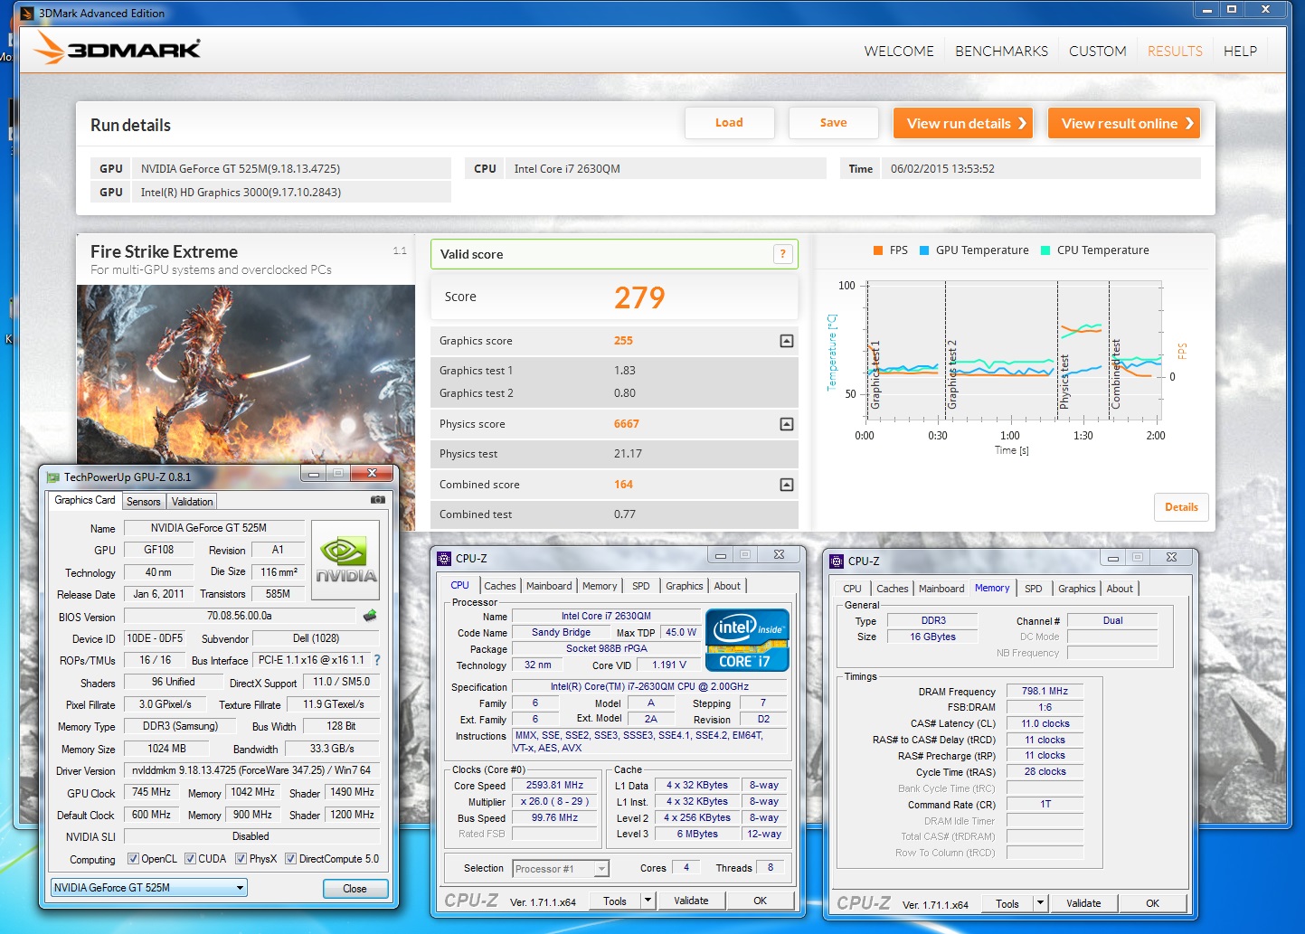Uncheck the CUDA checkbox
1305x934 pixels.
click(191, 859)
